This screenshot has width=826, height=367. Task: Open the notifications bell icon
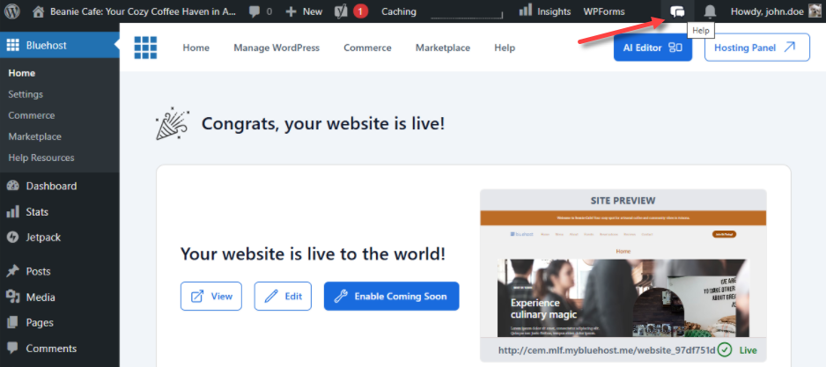[x=710, y=11]
